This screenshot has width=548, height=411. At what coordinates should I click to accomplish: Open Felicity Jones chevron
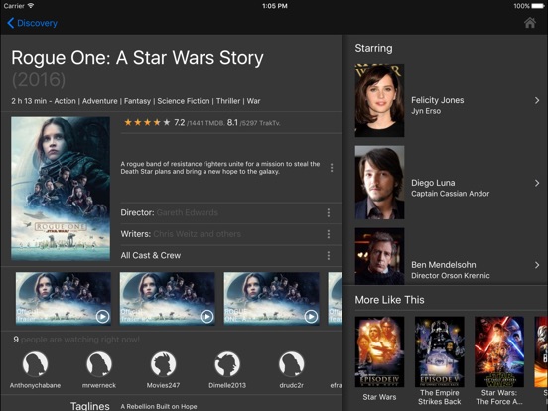537,100
